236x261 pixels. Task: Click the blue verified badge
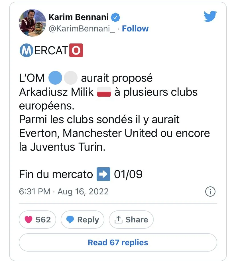pos(115,17)
